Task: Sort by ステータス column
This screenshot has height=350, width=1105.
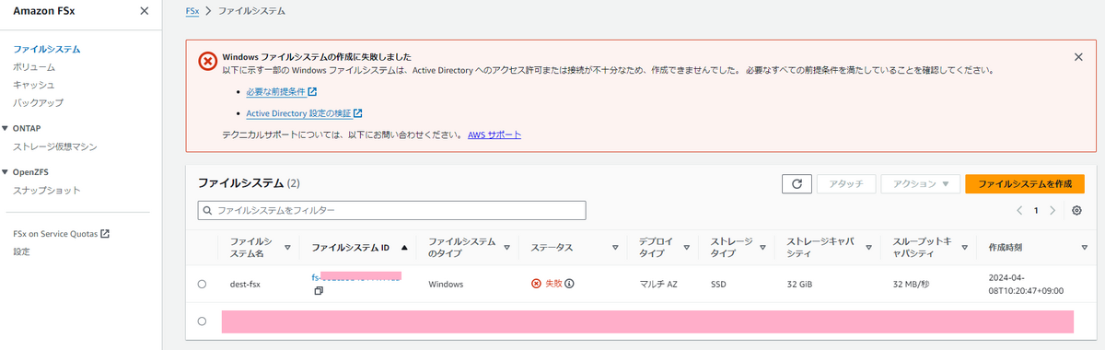Action: click(x=615, y=248)
